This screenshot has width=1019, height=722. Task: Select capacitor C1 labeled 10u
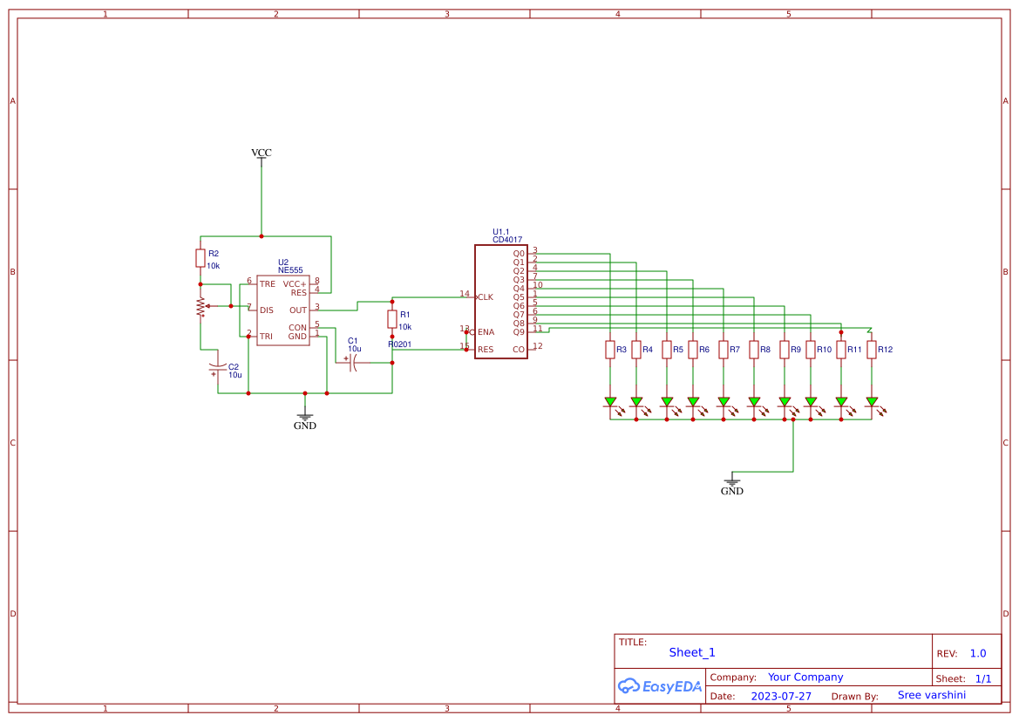(352, 362)
